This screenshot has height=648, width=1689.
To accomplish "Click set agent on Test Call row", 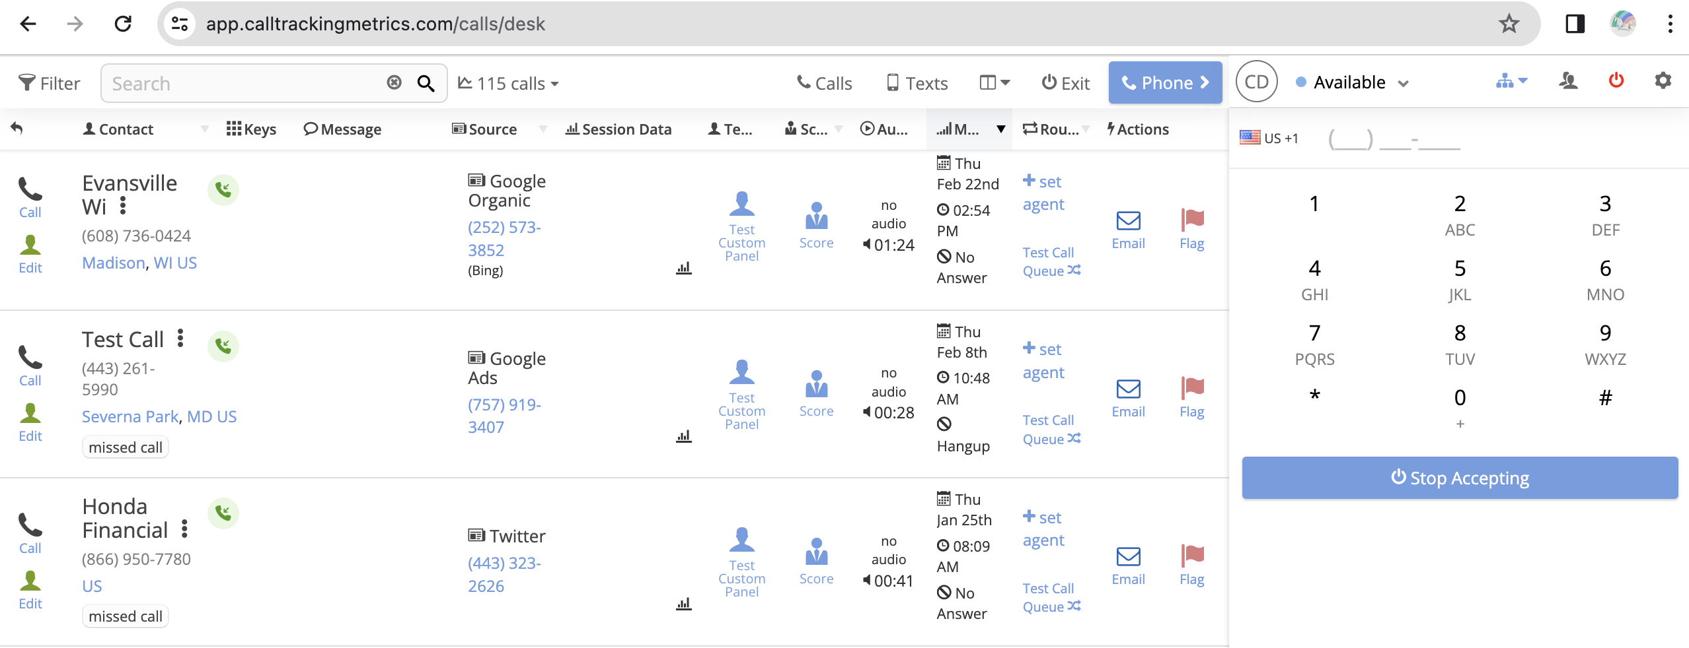I will tap(1043, 360).
